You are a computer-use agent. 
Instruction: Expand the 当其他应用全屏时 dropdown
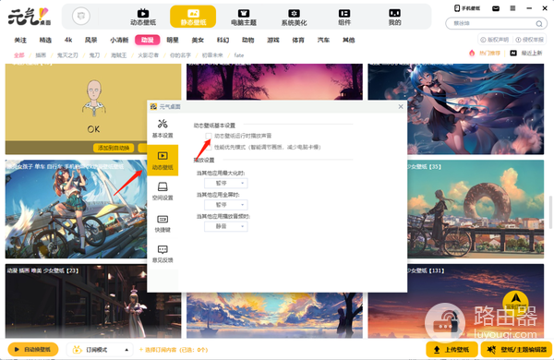tap(226, 205)
